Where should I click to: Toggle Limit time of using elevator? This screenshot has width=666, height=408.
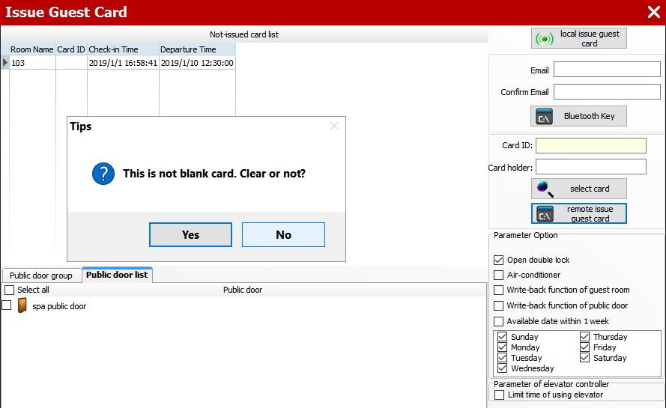499,395
